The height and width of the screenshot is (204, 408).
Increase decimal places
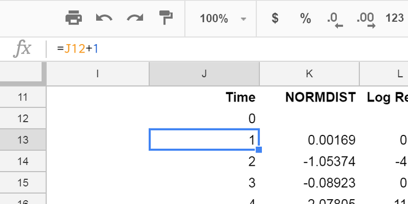tap(367, 20)
